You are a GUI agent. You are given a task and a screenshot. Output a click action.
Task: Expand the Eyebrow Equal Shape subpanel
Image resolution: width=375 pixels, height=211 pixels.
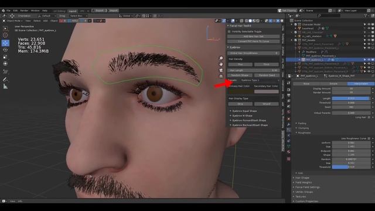click(244, 111)
